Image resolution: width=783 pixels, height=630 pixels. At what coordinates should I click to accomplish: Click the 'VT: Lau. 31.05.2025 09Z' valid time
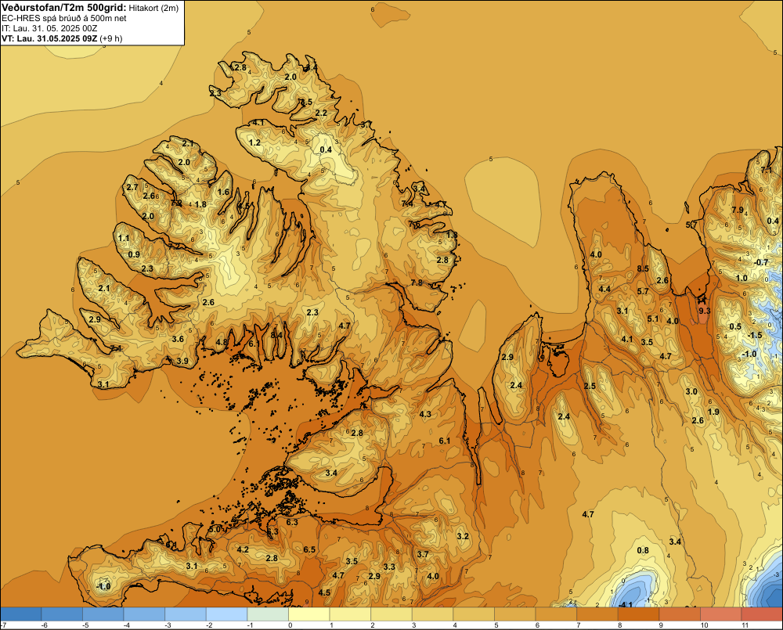[49, 38]
